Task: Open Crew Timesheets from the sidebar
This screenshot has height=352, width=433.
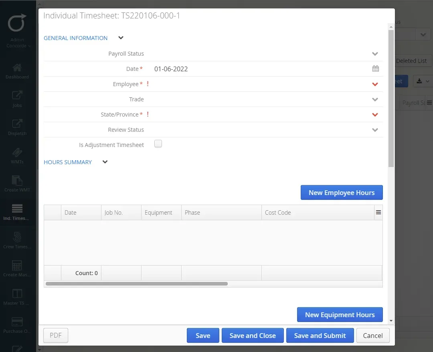Action: [17, 238]
